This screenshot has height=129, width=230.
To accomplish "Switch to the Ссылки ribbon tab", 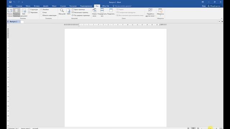I will pos(63,6).
